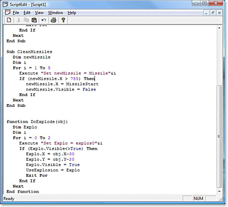Open the File menu
Viewport: 228px width, 207px height.
(16, 13)
